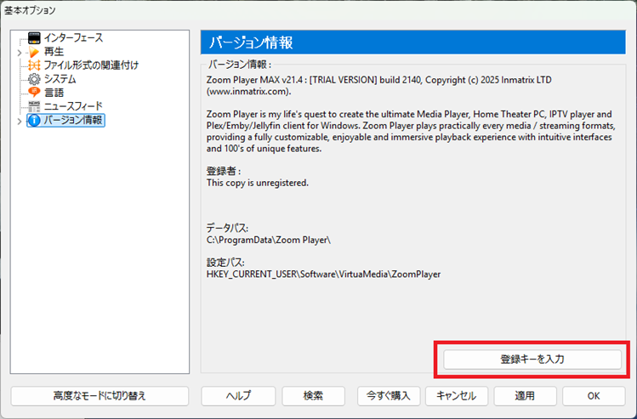Expand the バージョン情報 tree node
Viewport: 637px width, 419px height.
click(x=19, y=121)
